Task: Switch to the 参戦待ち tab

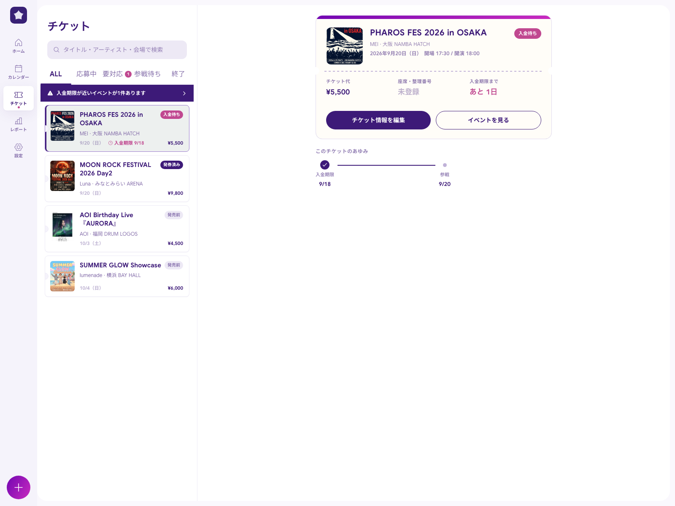Action: [x=147, y=74]
